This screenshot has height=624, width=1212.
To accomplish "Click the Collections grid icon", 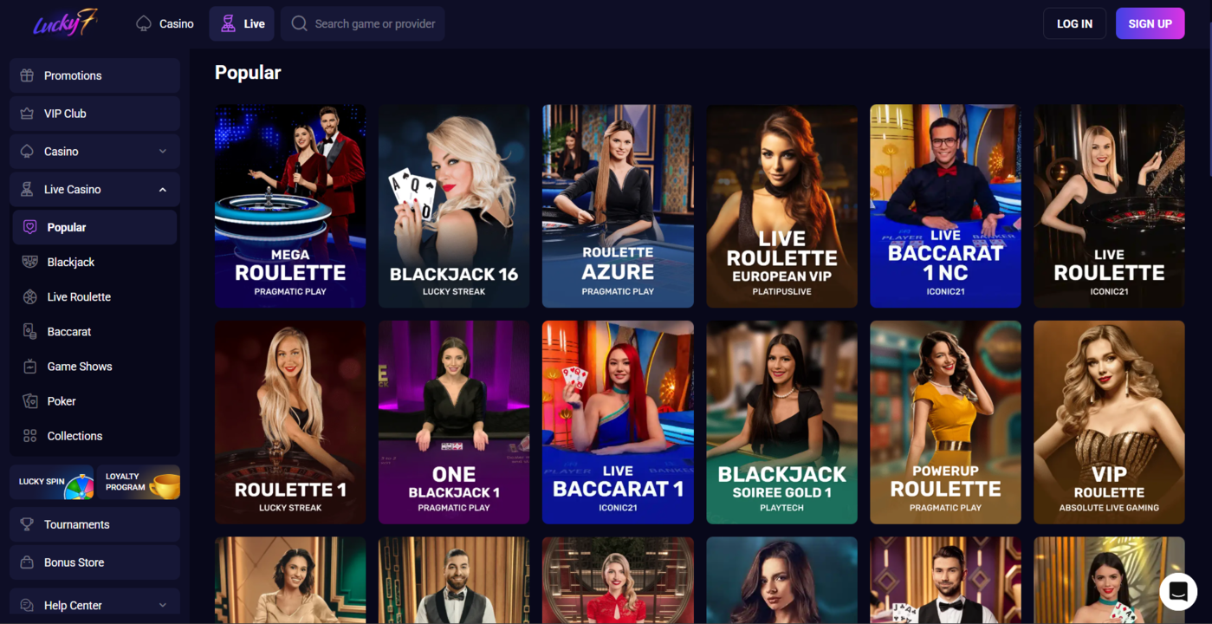I will pyautogui.click(x=30, y=436).
